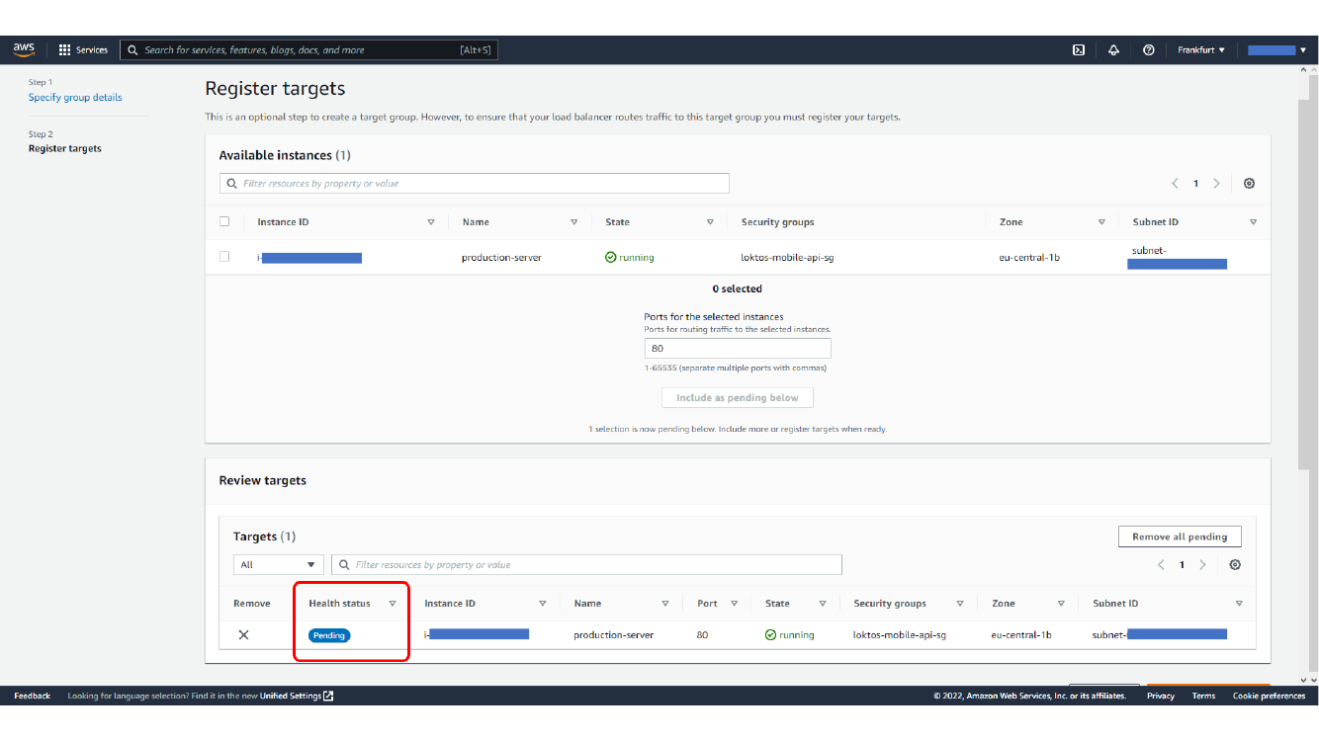This screenshot has height=741, width=1319.
Task: Click search icon in Available instances filter
Action: tap(232, 184)
